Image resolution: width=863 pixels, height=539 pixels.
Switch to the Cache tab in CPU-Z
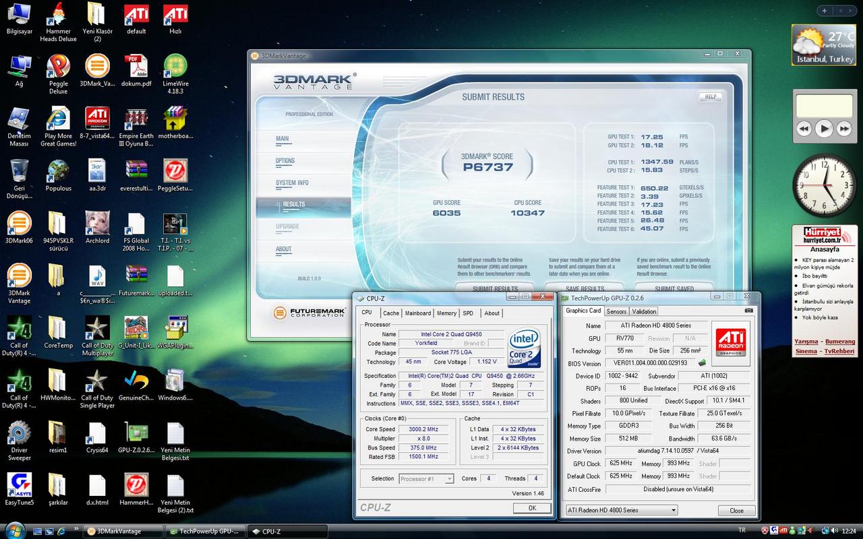tap(391, 313)
